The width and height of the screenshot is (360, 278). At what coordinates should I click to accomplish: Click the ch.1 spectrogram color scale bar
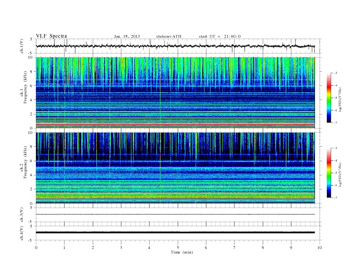(x=329, y=98)
